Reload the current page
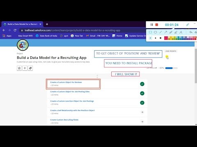This screenshot has width=197, height=147. [15, 30]
